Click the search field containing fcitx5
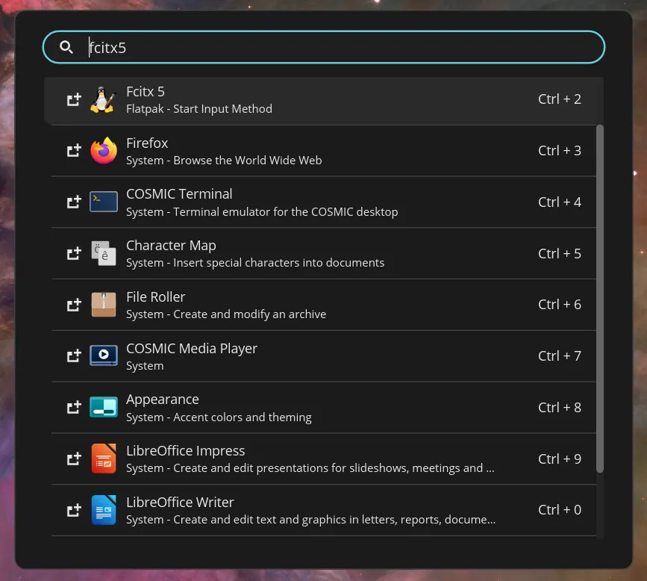Viewport: 647px width, 581px height. point(324,47)
